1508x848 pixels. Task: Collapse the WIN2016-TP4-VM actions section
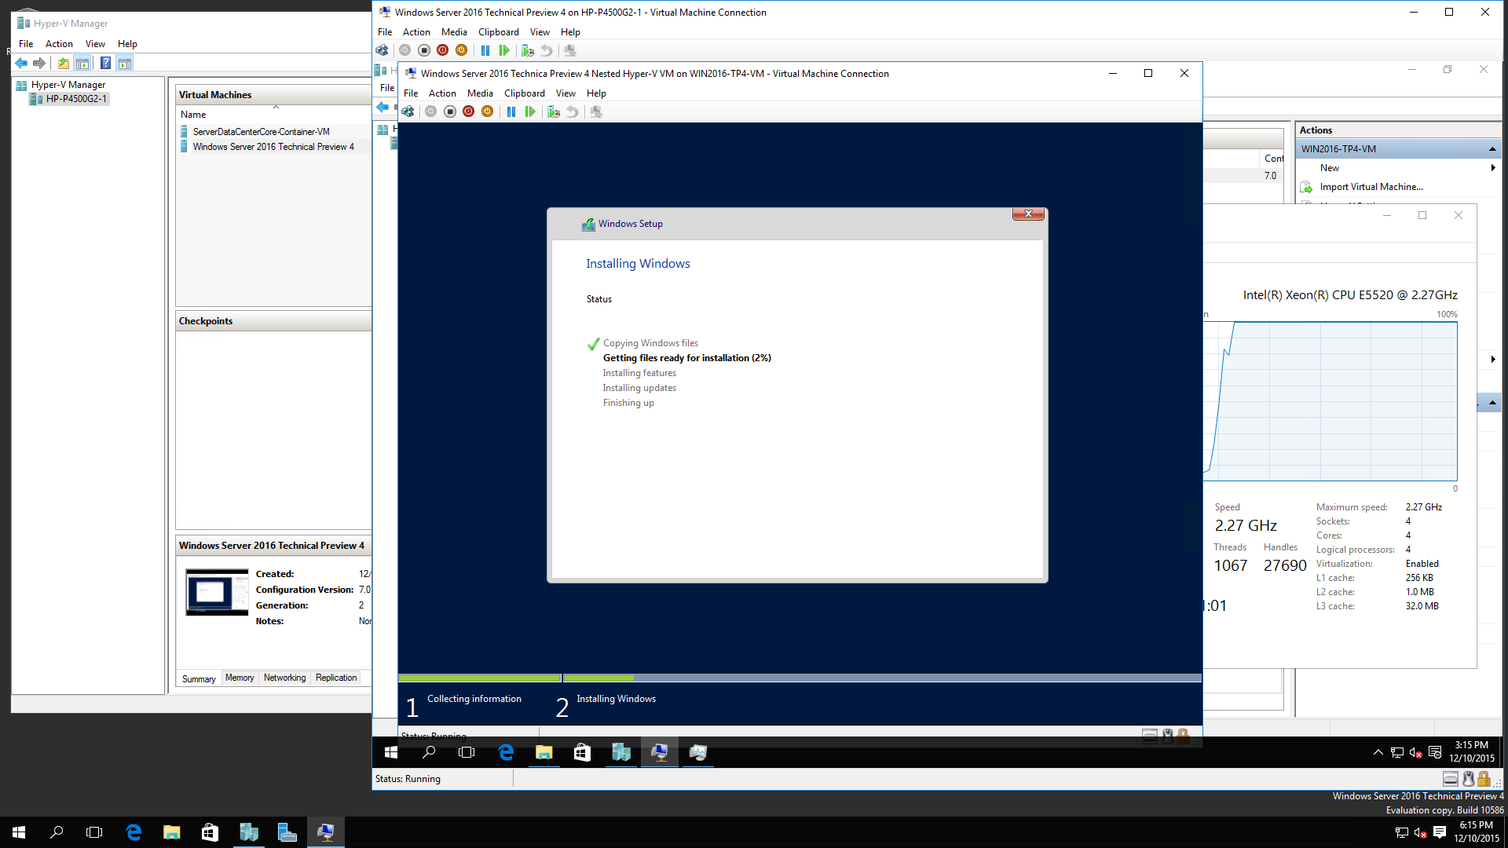point(1491,148)
